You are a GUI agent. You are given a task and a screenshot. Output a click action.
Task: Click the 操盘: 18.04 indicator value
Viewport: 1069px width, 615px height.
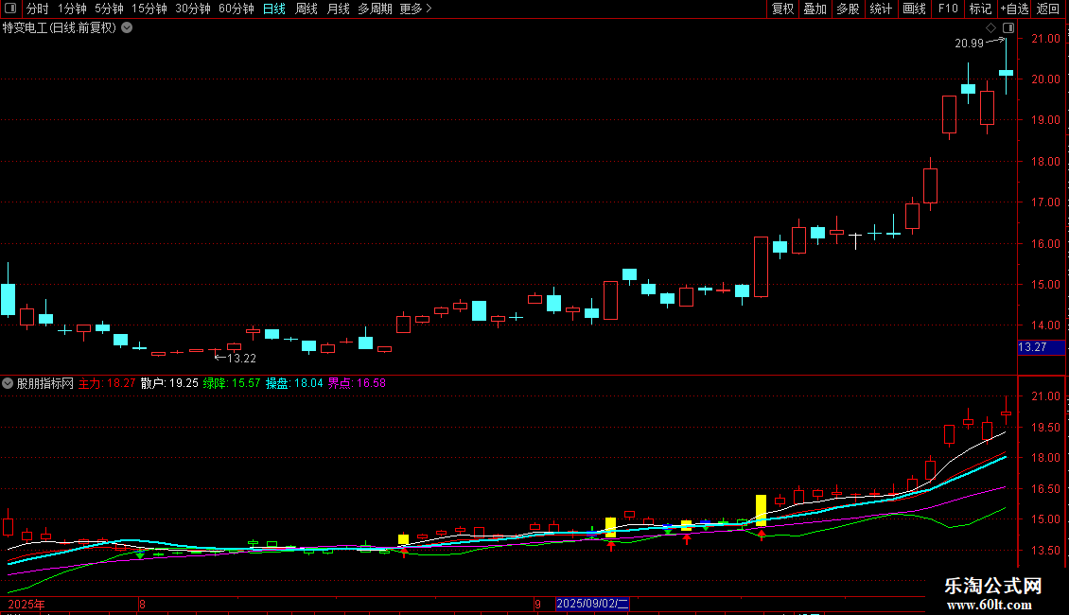pyautogui.click(x=294, y=383)
